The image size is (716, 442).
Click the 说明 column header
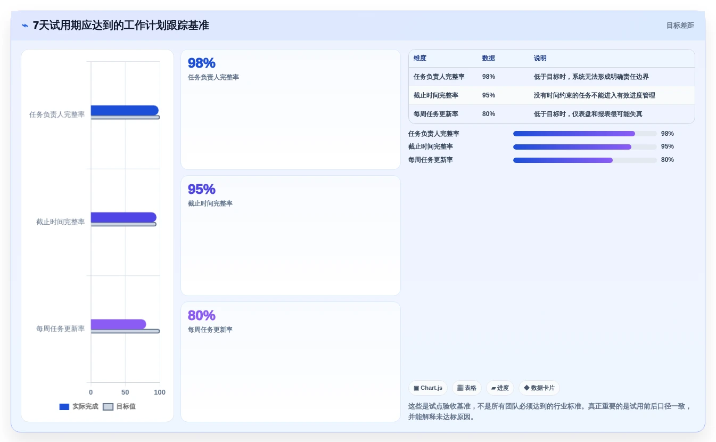tap(540, 59)
